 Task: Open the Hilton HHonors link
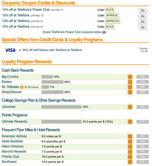click(x=13, y=146)
